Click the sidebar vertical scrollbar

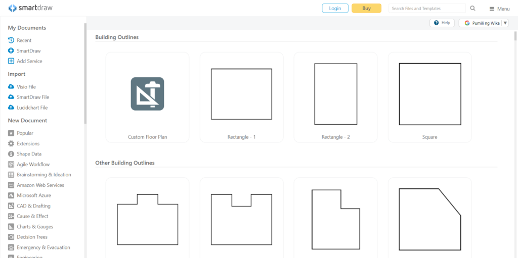85,71
